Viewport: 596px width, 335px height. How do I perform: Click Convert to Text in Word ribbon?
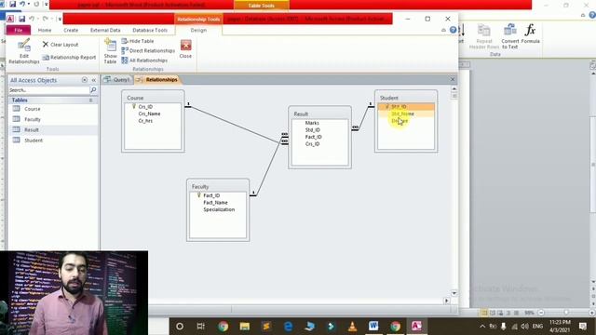(509, 37)
